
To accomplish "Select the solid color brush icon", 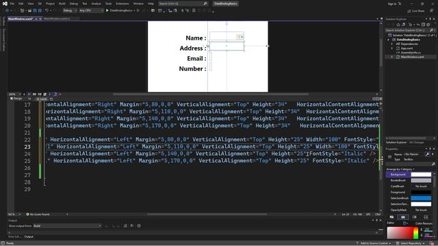I will pyautogui.click(x=403, y=217).
